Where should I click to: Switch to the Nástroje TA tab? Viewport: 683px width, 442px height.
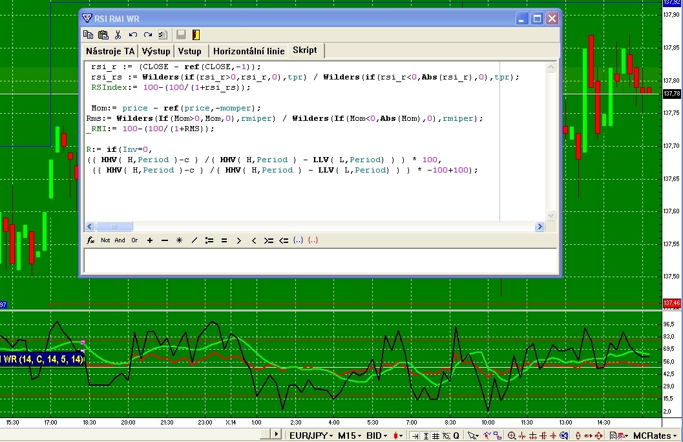[111, 51]
